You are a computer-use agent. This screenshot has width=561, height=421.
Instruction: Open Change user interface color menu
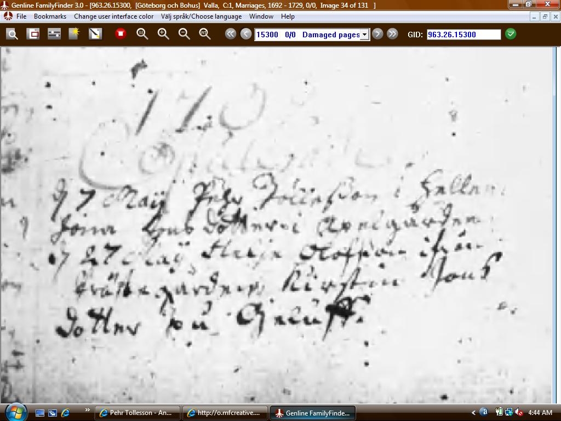click(x=114, y=16)
